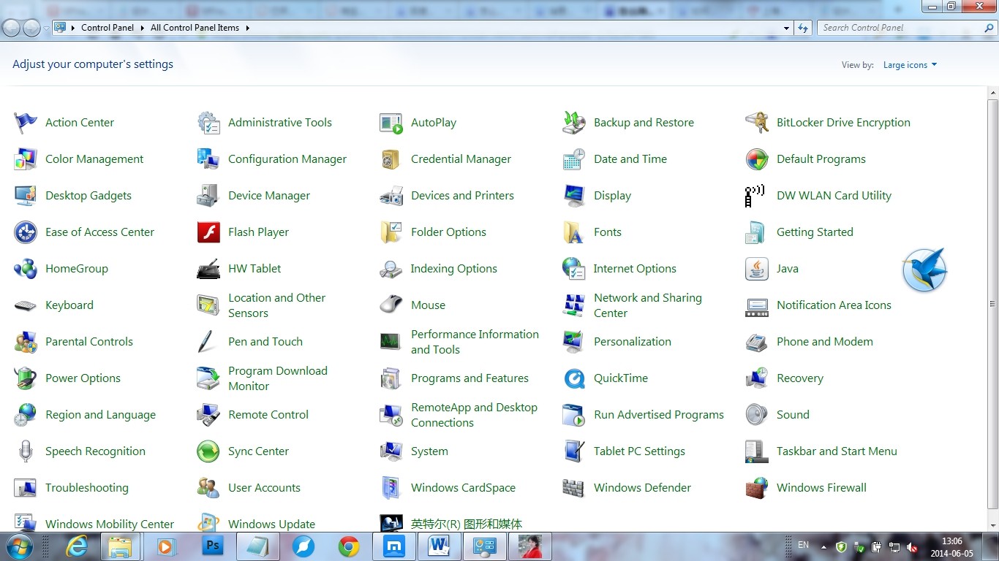Image resolution: width=999 pixels, height=561 pixels.
Task: Open the System link
Action: pos(429,451)
